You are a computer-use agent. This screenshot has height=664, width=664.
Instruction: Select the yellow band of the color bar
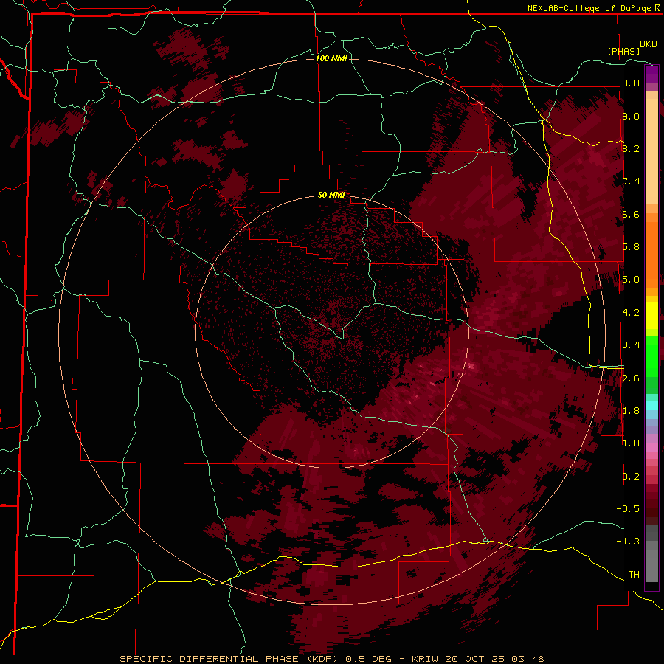click(651, 316)
